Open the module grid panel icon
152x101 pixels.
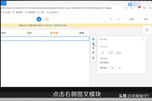tap(147, 30)
